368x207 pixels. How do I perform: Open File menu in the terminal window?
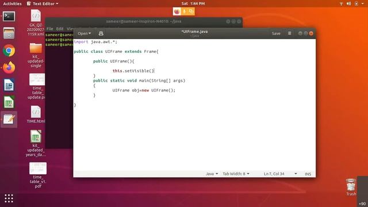tap(49, 29)
